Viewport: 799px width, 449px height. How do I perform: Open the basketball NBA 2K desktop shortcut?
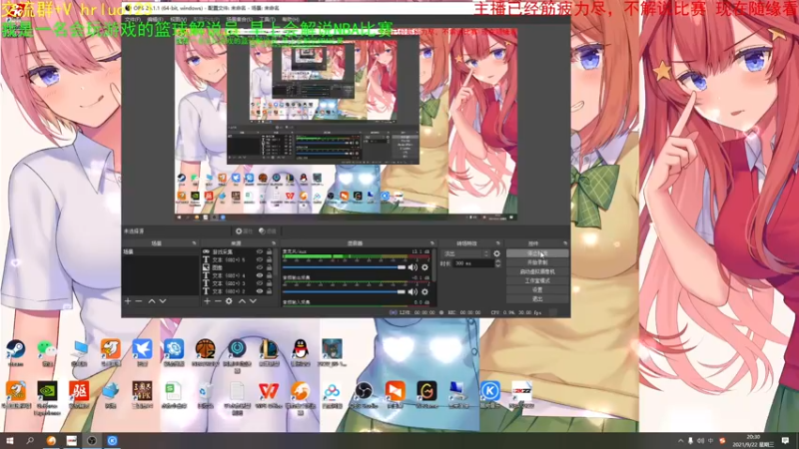click(x=206, y=353)
